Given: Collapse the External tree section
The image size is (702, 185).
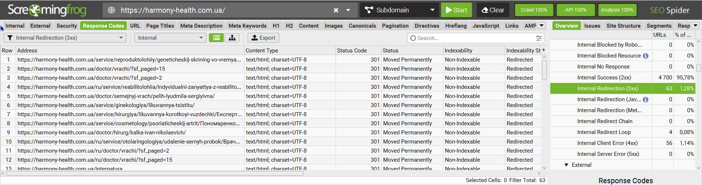Looking at the screenshot, I should [566, 165].
